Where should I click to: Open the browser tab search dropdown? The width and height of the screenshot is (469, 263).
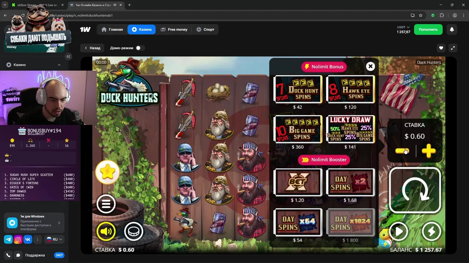tap(4, 5)
